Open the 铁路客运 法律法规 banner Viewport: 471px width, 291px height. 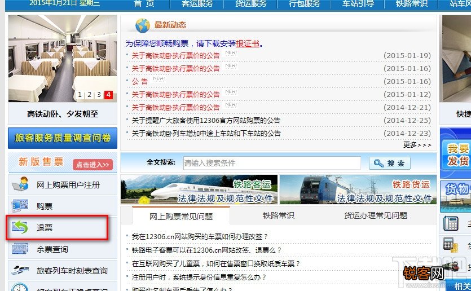point(199,189)
